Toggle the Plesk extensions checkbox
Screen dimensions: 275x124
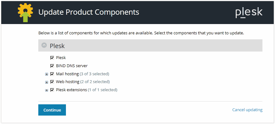52,90
